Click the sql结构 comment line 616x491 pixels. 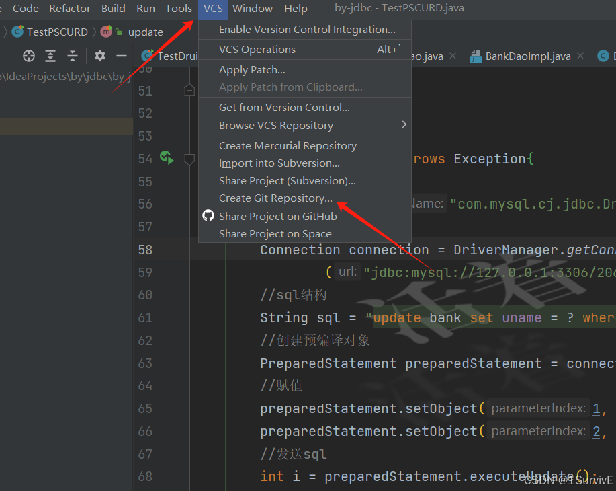(x=294, y=295)
